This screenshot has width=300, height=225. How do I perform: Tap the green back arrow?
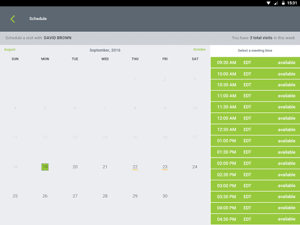(x=13, y=19)
